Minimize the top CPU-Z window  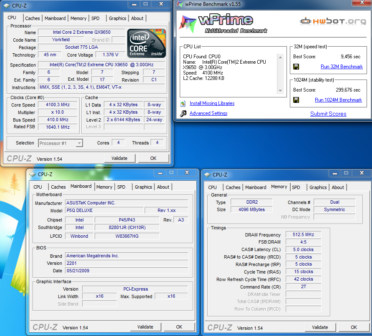pyautogui.click(x=134, y=4)
